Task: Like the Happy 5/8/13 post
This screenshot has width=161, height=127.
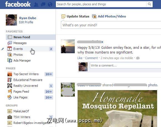Action: (80, 58)
